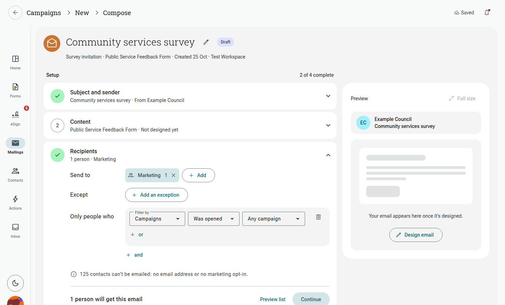The width and height of the screenshot is (505, 305).
Task: Collapse the Recipients section
Action: [x=328, y=155]
